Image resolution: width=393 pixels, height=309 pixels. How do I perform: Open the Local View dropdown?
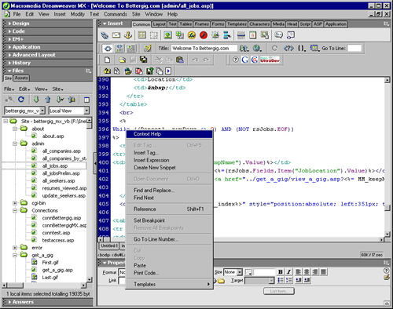pyautogui.click(x=86, y=111)
